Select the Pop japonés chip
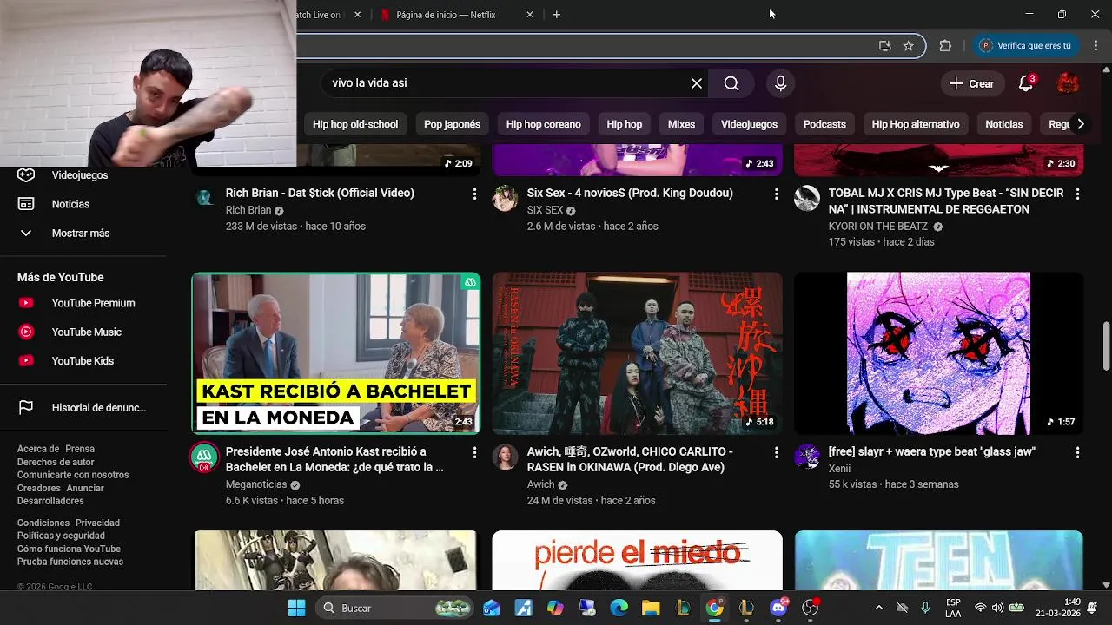 [452, 124]
